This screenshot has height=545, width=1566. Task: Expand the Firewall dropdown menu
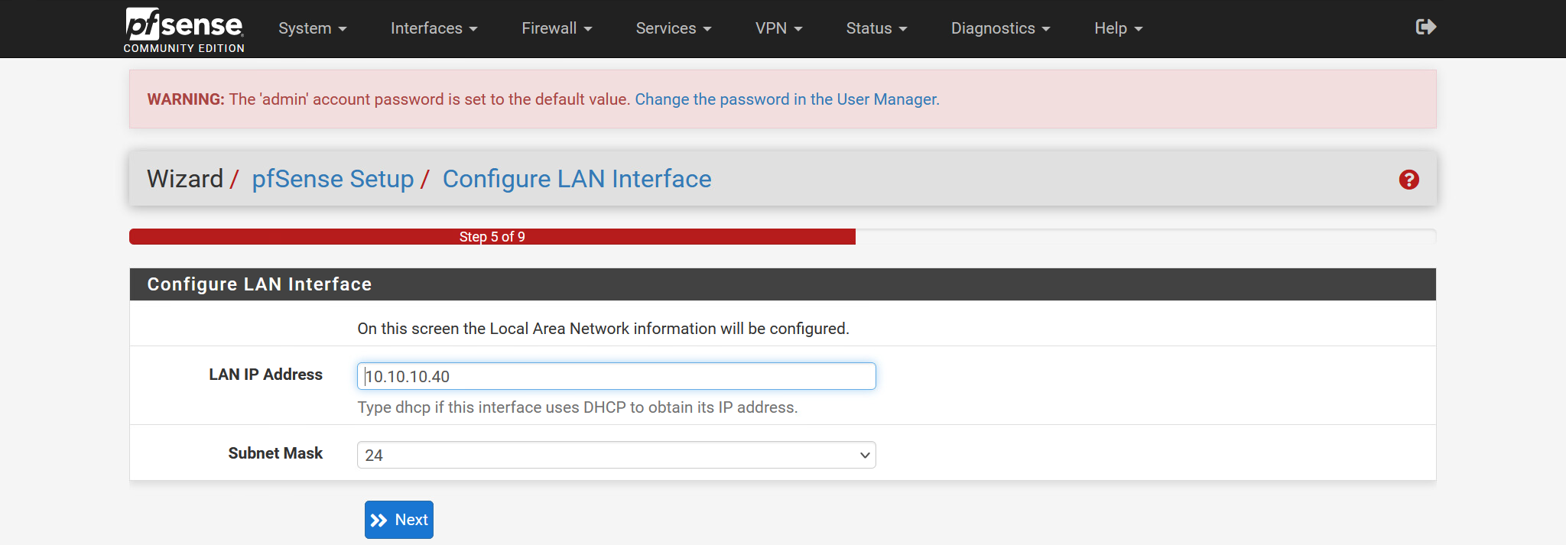(x=557, y=28)
